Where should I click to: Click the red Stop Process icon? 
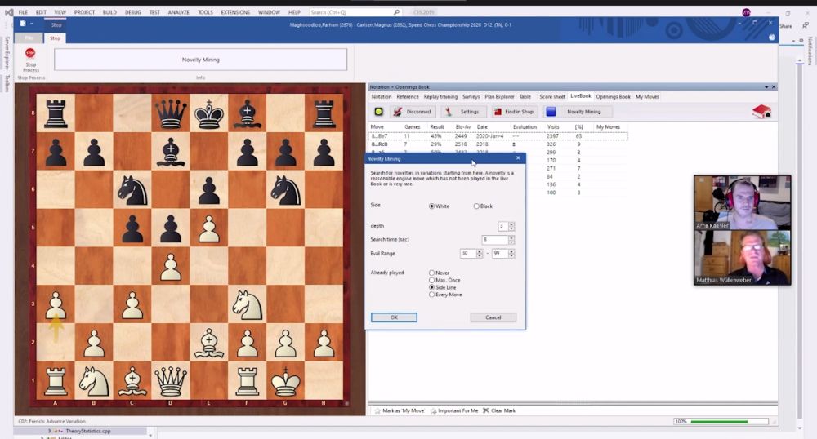coord(30,54)
